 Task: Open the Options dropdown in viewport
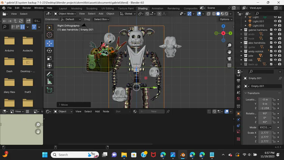click(226, 19)
